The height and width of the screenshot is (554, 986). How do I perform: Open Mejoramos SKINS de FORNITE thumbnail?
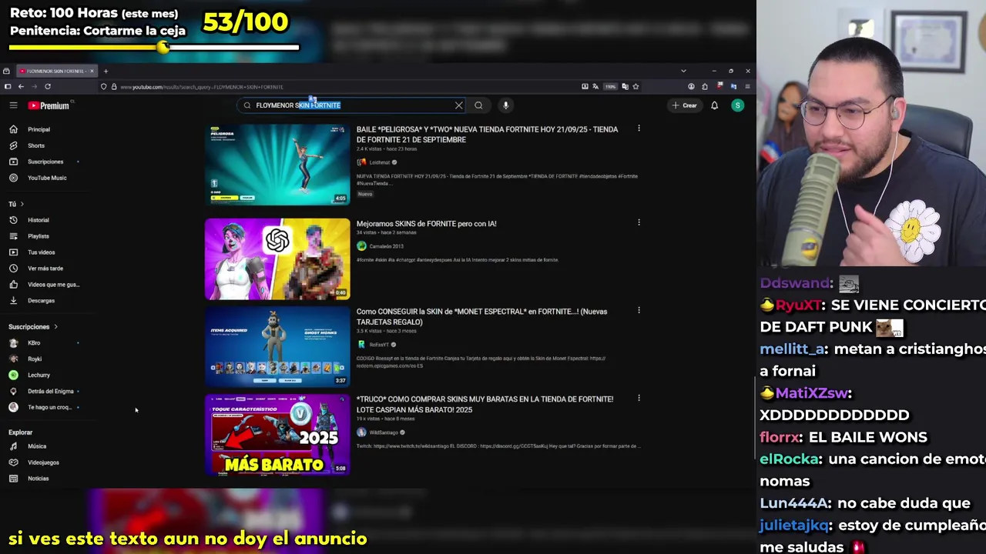tap(277, 259)
